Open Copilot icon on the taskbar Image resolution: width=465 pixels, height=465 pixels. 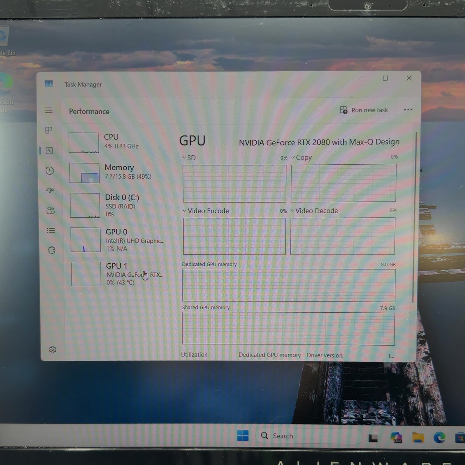(396, 437)
